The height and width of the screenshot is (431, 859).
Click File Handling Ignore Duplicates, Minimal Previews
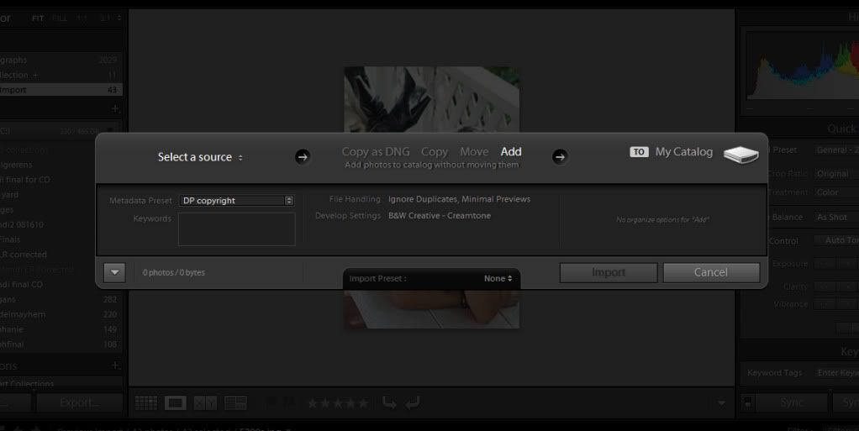[x=459, y=199]
